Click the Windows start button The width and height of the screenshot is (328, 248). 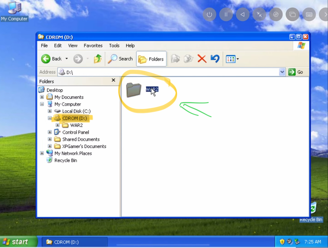point(18,242)
